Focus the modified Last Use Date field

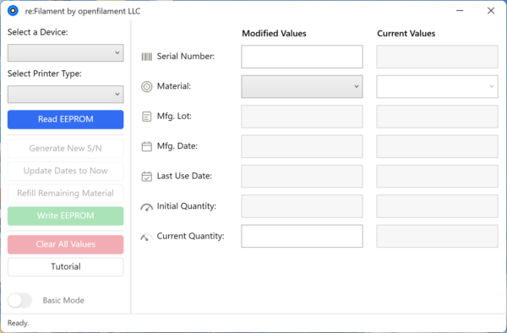tap(302, 176)
